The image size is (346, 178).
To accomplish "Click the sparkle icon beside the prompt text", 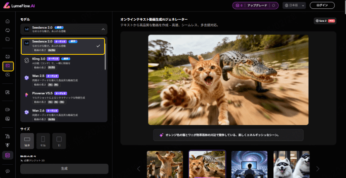I will (161, 135).
